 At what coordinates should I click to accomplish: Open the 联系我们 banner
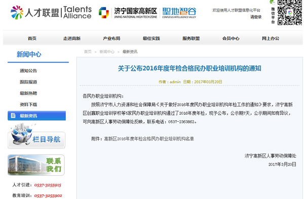coord(36,165)
